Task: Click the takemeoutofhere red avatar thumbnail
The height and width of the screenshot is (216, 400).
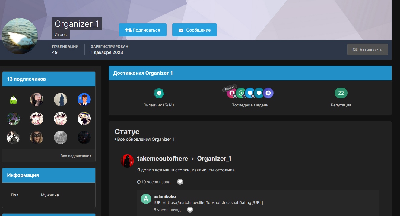Action: pos(127,161)
